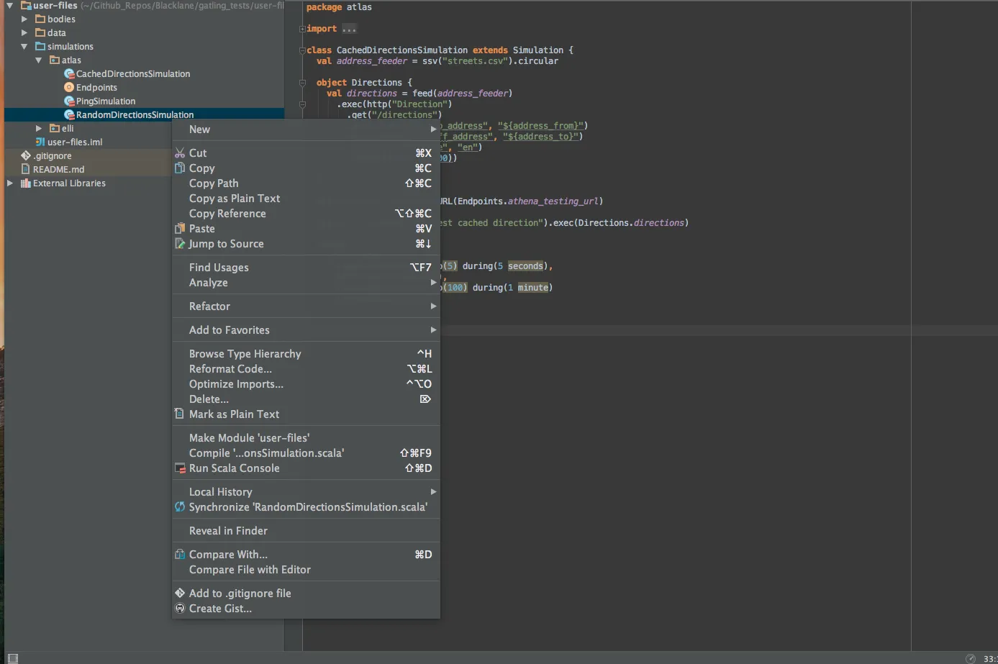Click the highlighted word minute in the editor

pos(533,288)
